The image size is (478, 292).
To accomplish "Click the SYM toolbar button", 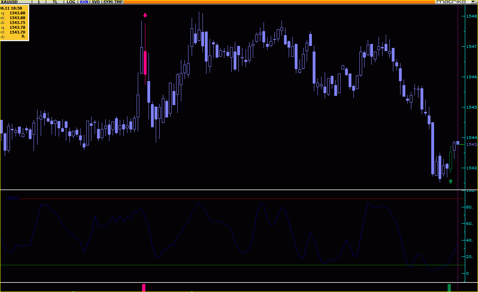I will coord(107,2).
